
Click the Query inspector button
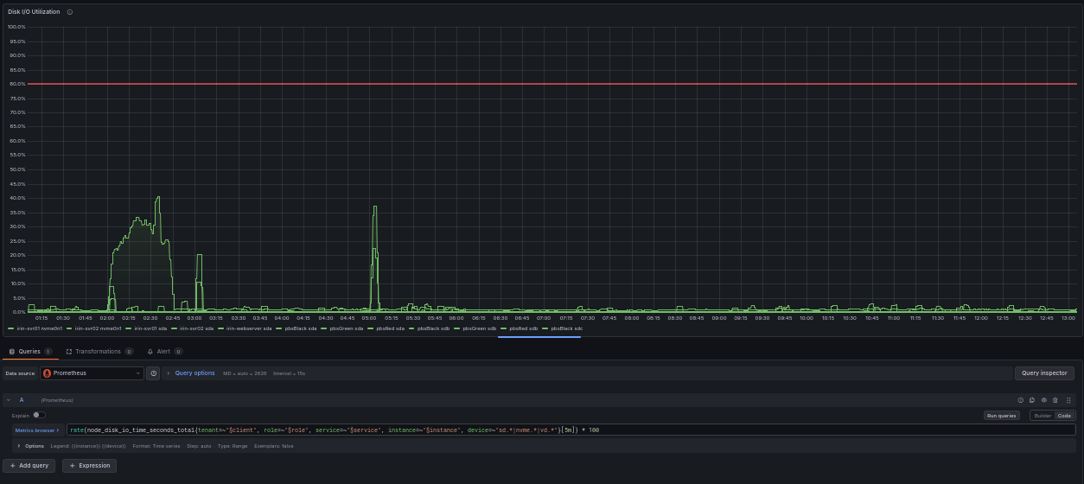coord(1044,373)
